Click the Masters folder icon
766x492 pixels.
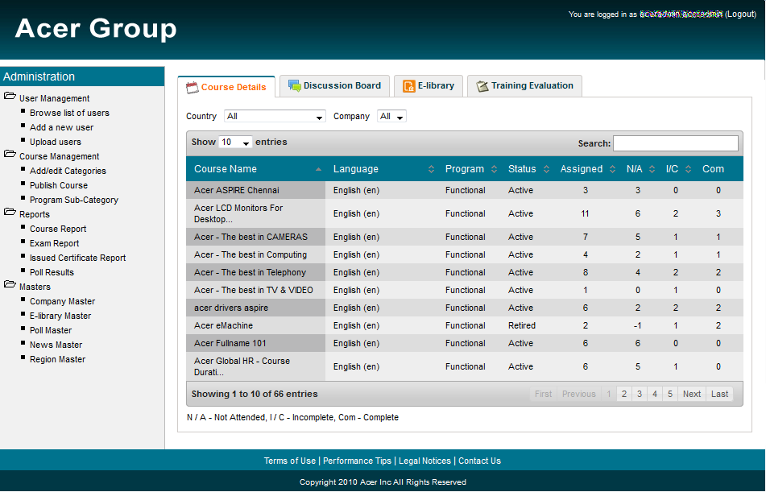click(x=10, y=285)
